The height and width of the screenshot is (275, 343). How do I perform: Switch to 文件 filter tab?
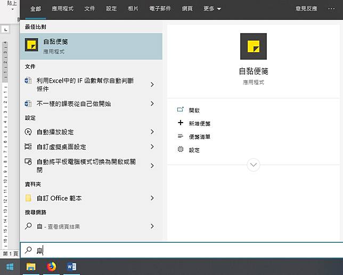coord(89,9)
